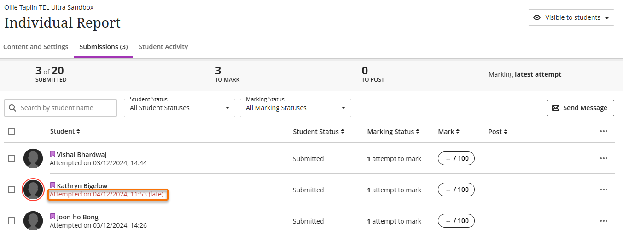The image size is (623, 235).
Task: Expand the Student Status filter dropdown
Action: point(179,108)
